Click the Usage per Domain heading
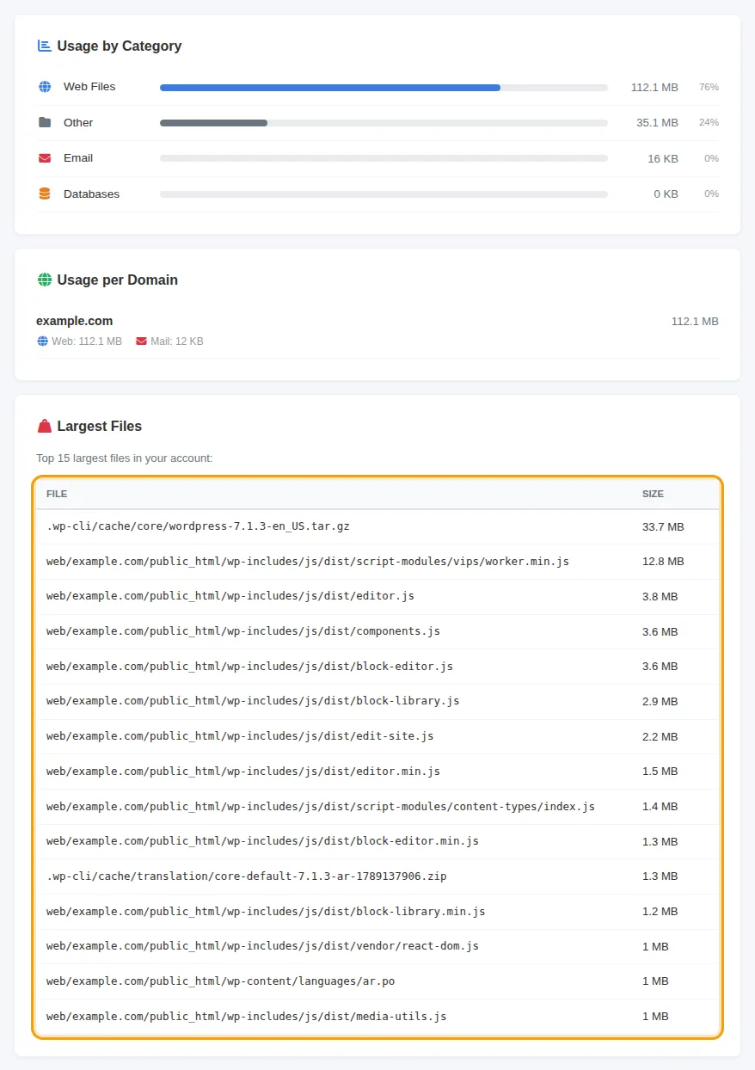 click(x=118, y=280)
